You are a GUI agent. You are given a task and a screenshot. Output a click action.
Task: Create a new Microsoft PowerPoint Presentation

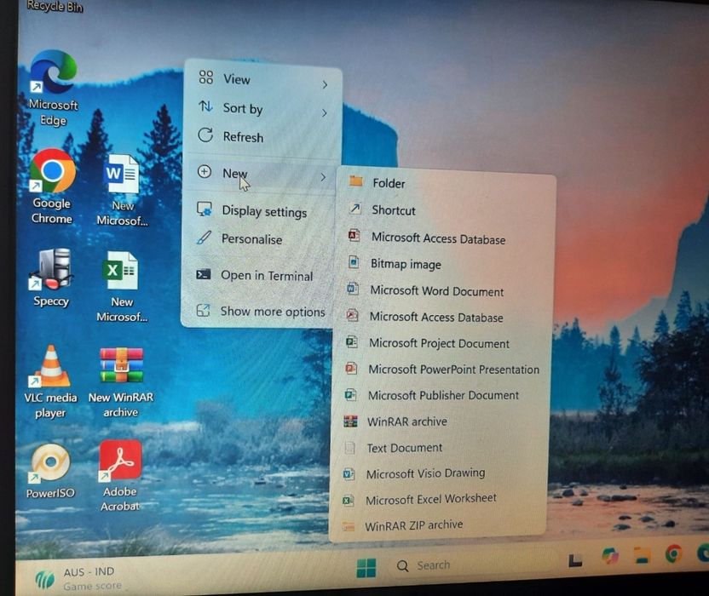click(442, 370)
